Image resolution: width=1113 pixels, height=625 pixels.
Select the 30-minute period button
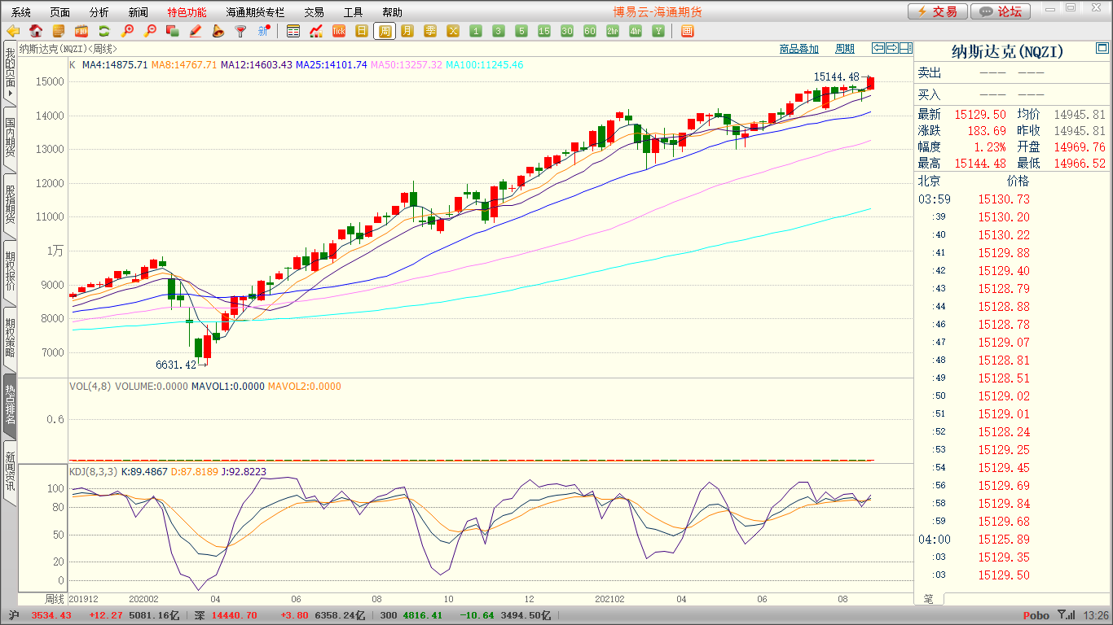tap(567, 31)
